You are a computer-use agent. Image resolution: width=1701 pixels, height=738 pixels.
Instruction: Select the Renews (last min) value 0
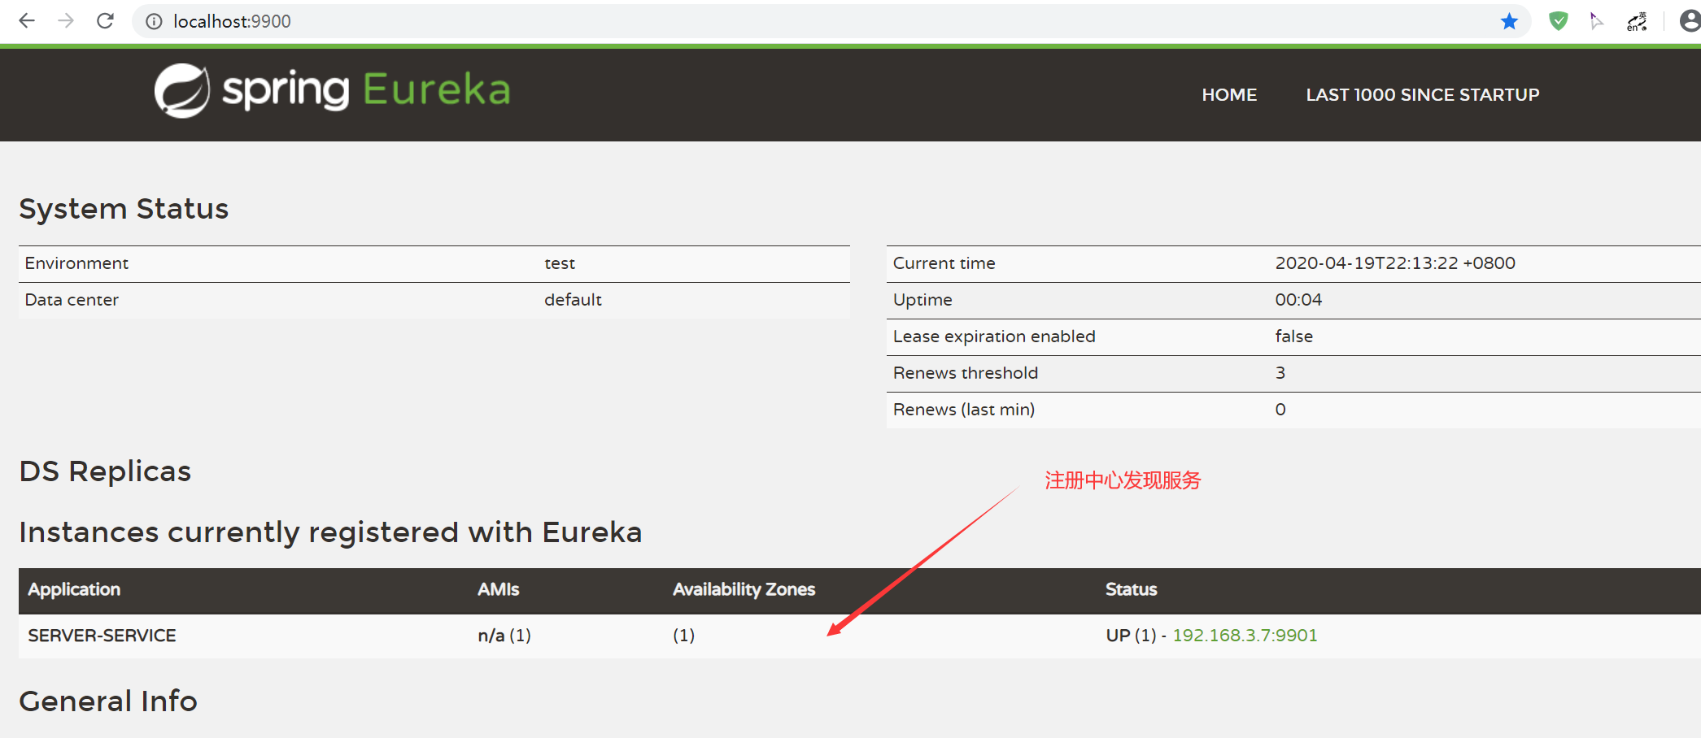tap(1280, 410)
